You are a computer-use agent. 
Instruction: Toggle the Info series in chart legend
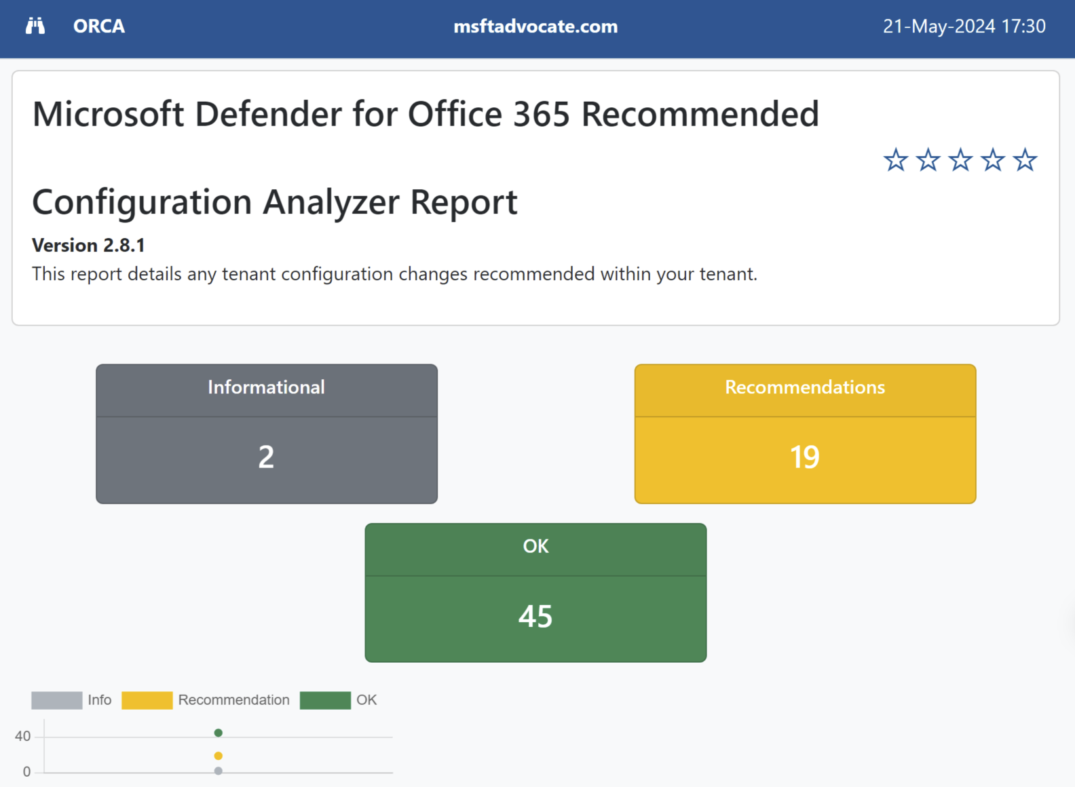point(99,700)
